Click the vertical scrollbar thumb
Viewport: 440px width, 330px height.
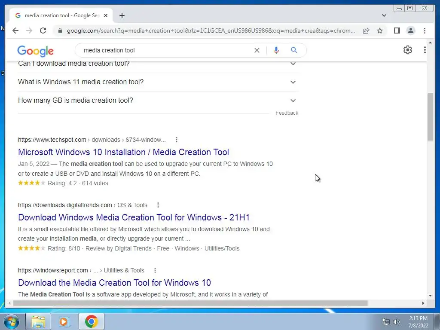(x=430, y=117)
